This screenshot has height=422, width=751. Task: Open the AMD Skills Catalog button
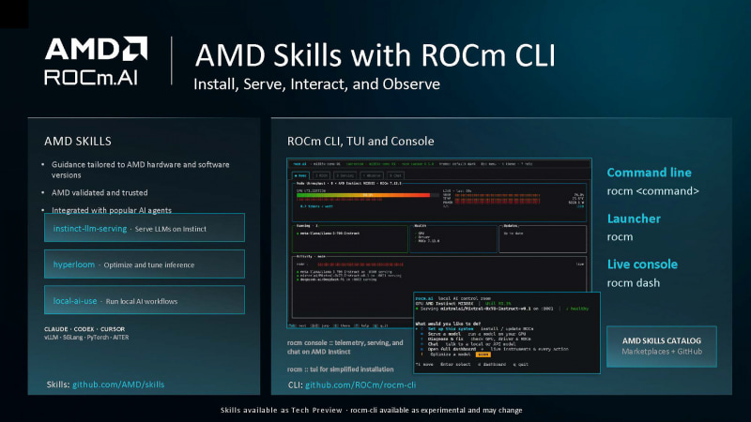tap(662, 346)
